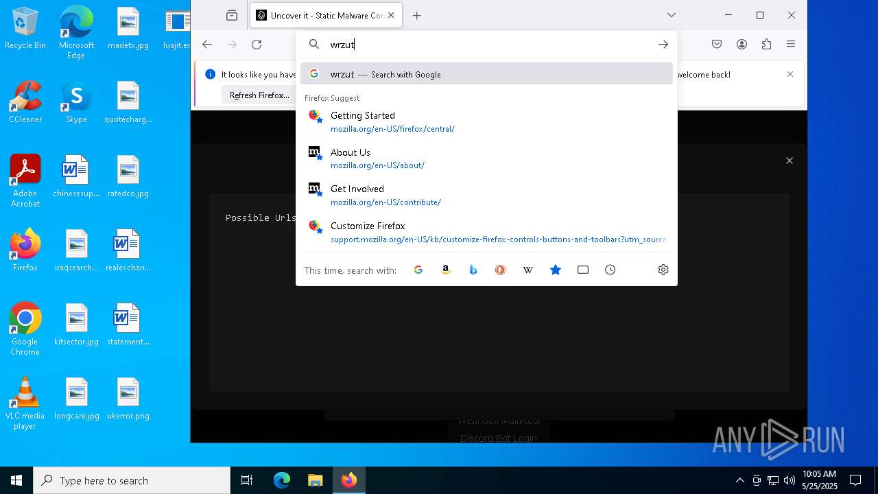
Task: Search this time with Amazon
Action: pyautogui.click(x=446, y=270)
